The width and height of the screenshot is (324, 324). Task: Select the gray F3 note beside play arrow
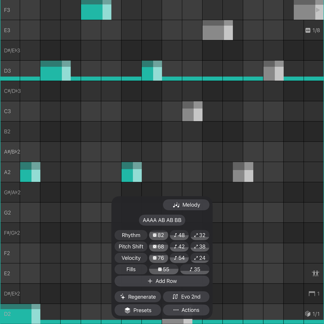click(309, 10)
